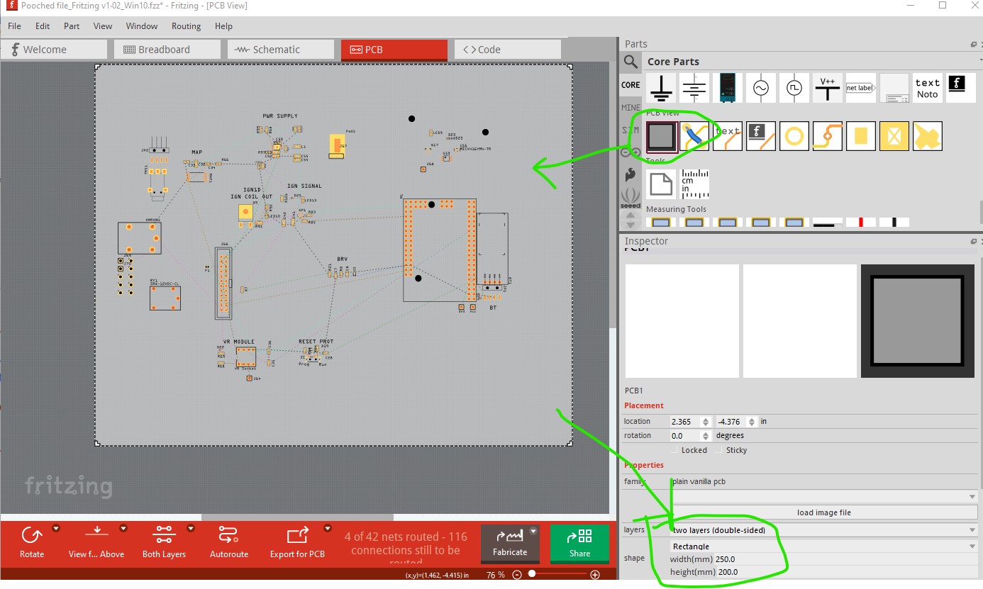Select the ruler cm/in tool
Screen dimensions: 983x589
point(695,184)
